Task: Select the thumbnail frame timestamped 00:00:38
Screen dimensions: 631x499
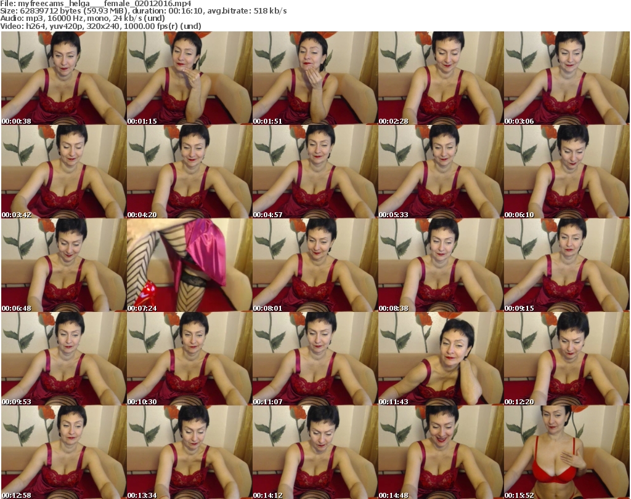Action: tap(63, 78)
